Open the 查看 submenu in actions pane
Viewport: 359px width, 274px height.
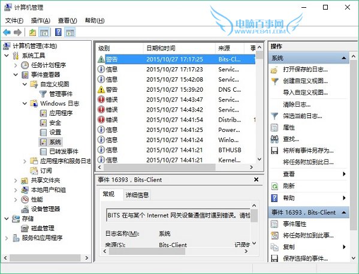(x=309, y=174)
